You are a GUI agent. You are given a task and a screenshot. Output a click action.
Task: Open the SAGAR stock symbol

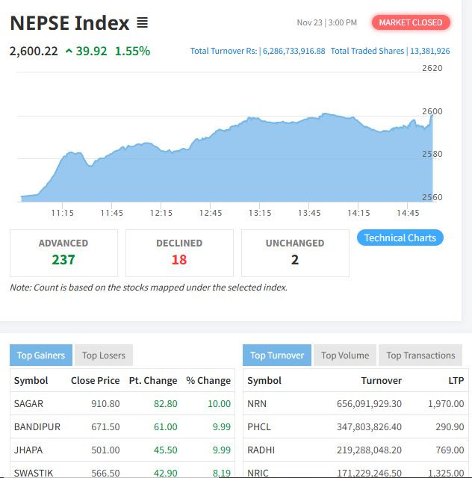click(x=29, y=403)
